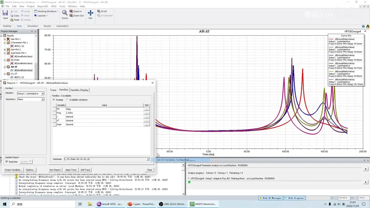Click New Report button
This screenshot has height=208, width=370.
click(55, 170)
